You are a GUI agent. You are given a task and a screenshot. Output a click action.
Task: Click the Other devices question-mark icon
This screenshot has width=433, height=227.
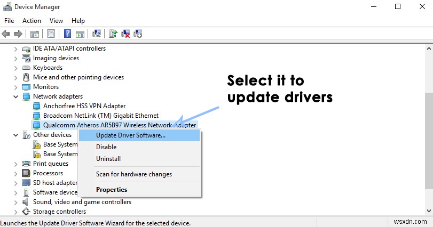click(x=26, y=135)
